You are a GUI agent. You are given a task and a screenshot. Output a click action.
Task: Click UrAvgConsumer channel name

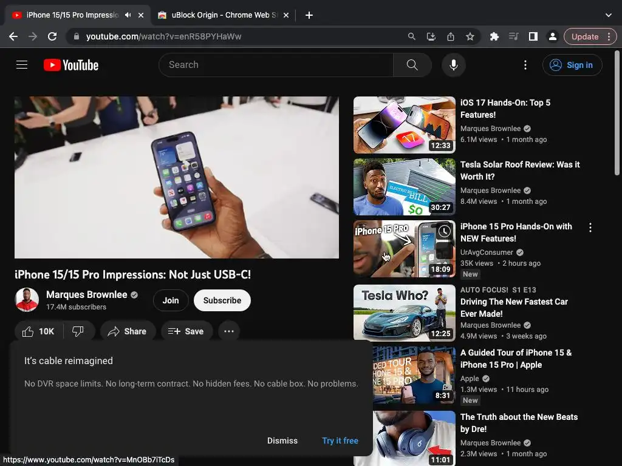click(487, 252)
